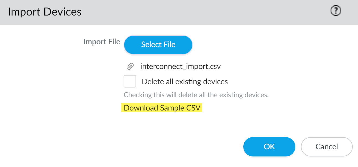358x167 pixels.
Task: Click the 'Delete all existing devices' label
Action: (x=185, y=82)
